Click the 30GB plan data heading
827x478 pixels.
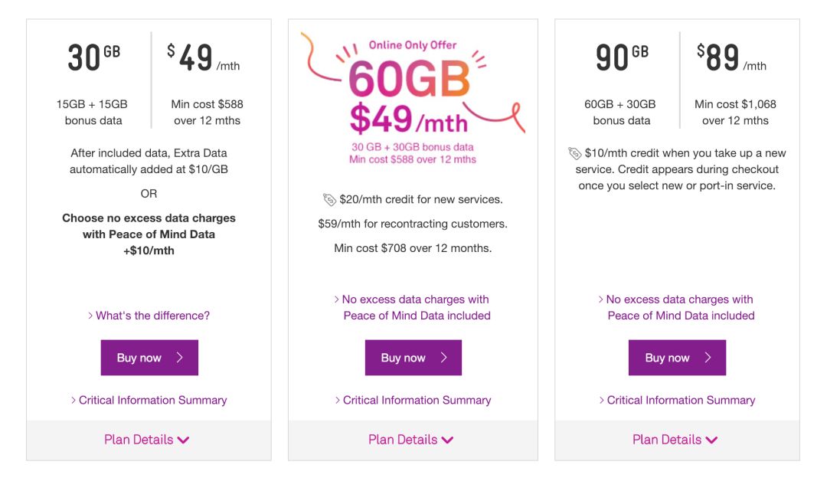pyautogui.click(x=93, y=57)
